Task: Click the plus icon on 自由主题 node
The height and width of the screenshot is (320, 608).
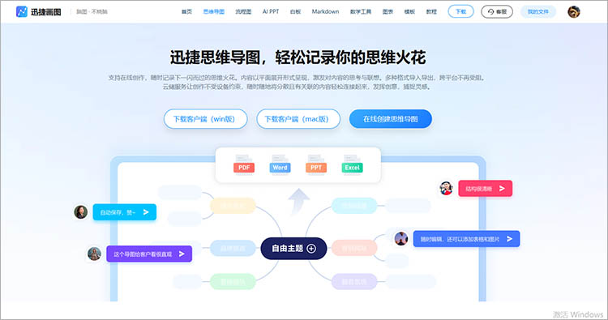Action: click(311, 249)
